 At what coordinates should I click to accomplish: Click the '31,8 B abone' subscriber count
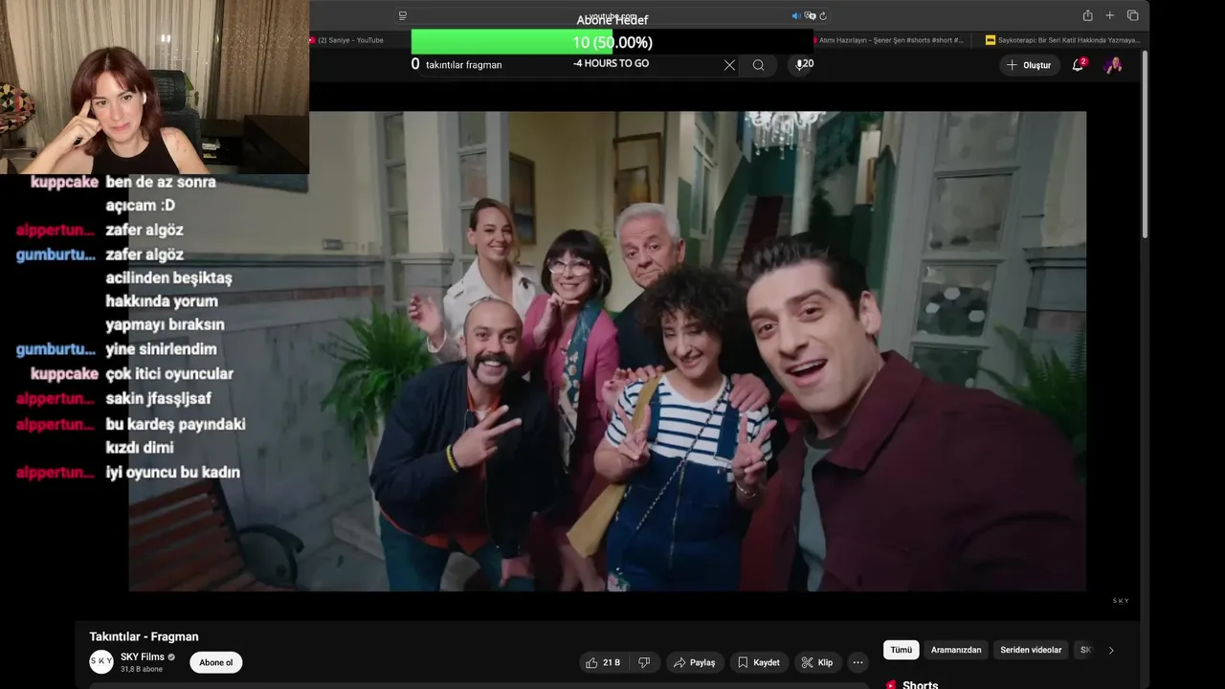coord(142,669)
